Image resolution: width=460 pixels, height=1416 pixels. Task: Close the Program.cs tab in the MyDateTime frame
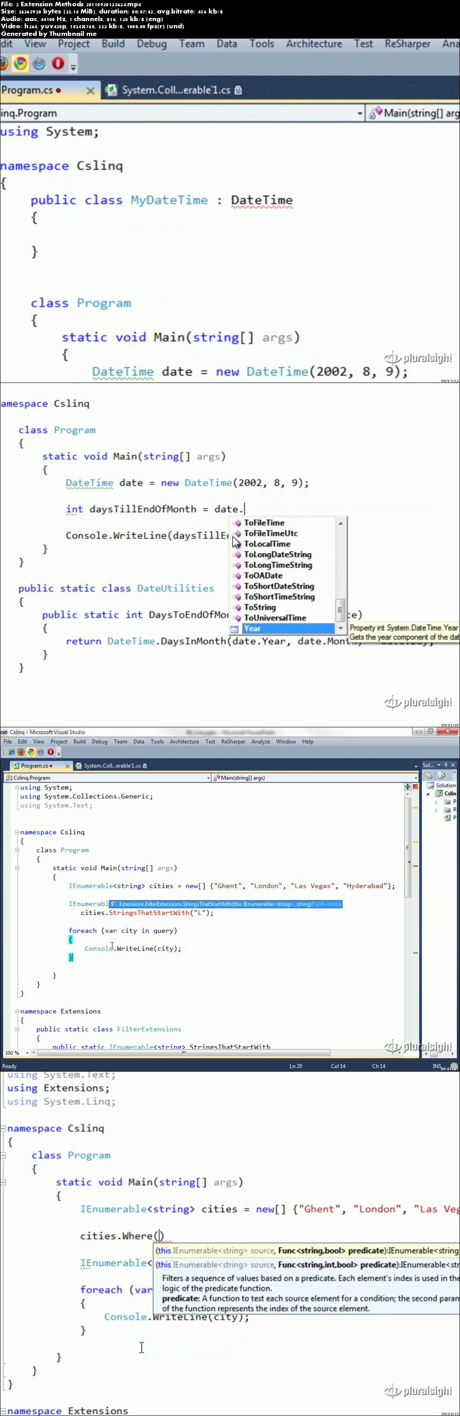pos(90,91)
